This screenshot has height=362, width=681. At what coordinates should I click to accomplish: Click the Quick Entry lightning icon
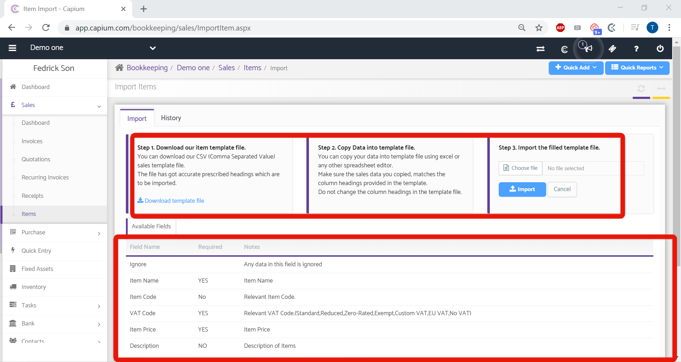click(x=13, y=250)
